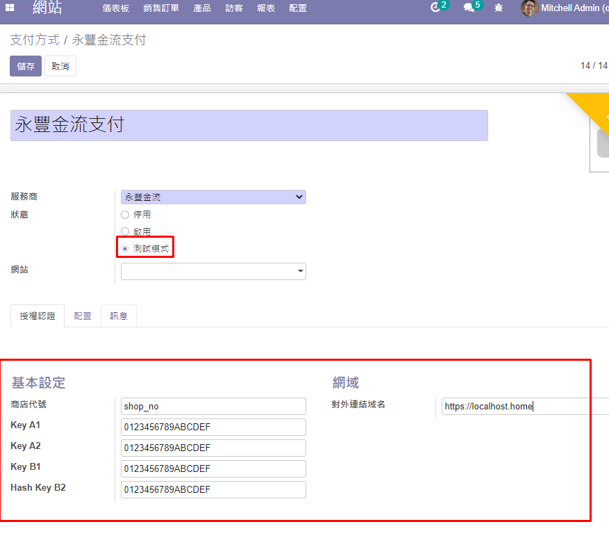Click the 對外連結域名 label
Viewport: 609px width, 538px height.
358,405
